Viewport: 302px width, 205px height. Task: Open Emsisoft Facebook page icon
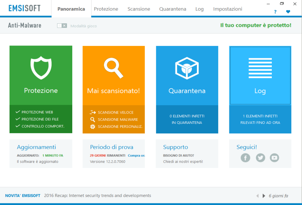245,158
